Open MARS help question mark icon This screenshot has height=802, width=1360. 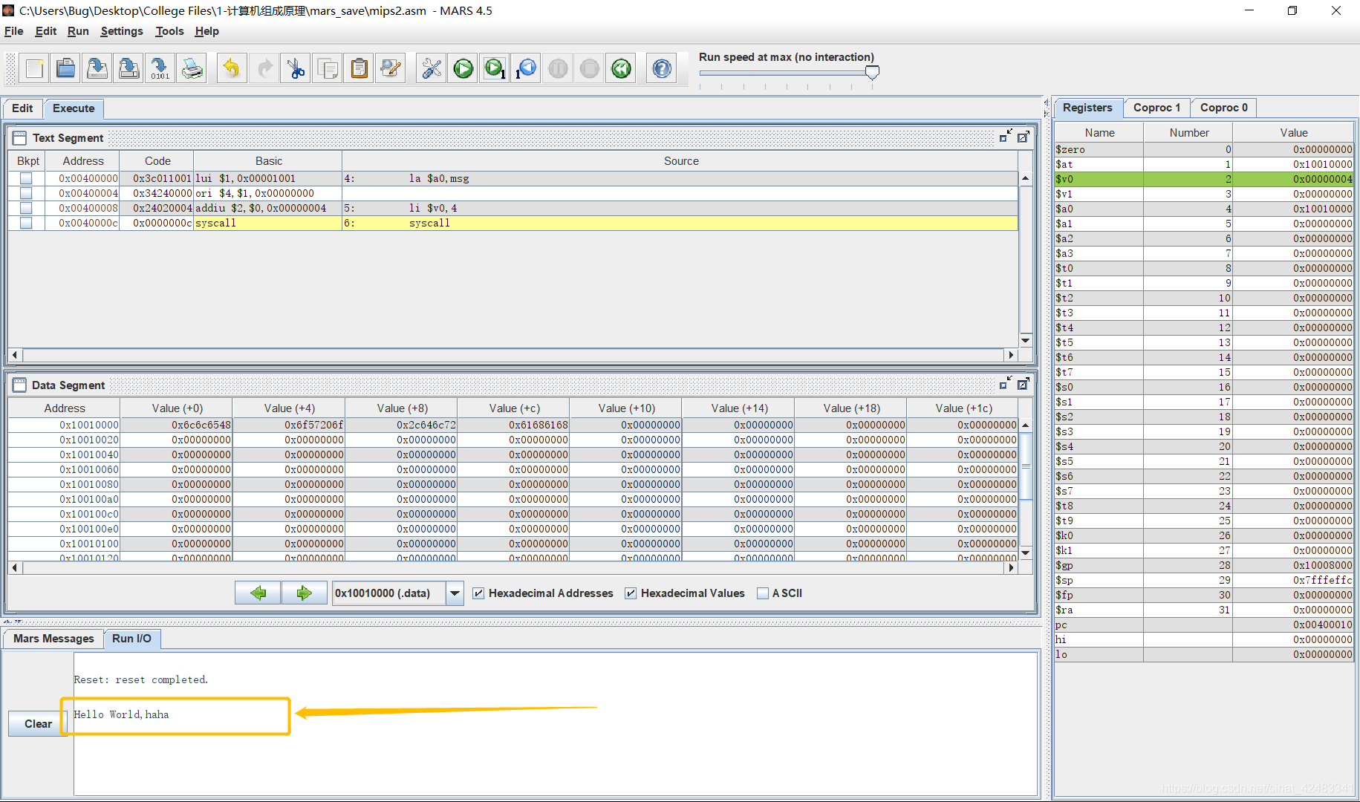(x=662, y=69)
